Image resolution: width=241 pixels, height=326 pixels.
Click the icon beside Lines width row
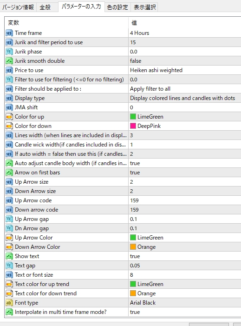9,135
